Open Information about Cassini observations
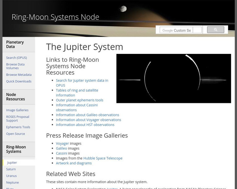Viewport: 237px width, 189px height. (77, 107)
